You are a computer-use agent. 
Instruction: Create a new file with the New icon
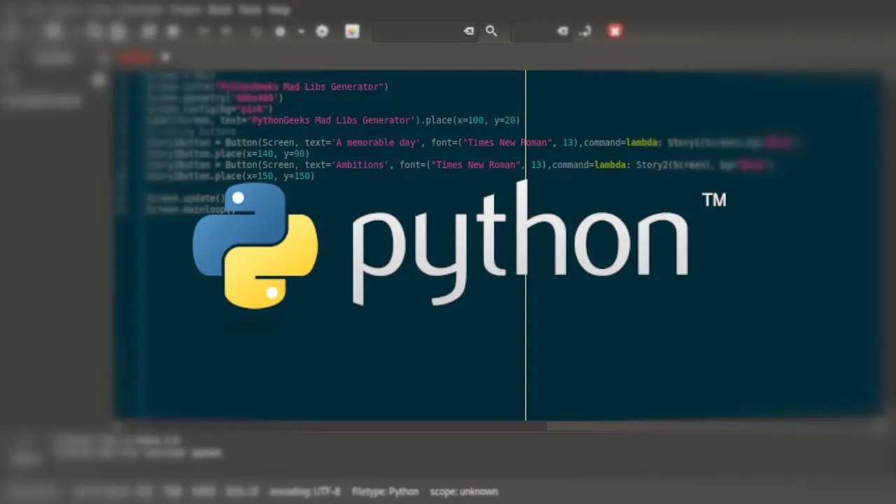click(x=11, y=31)
